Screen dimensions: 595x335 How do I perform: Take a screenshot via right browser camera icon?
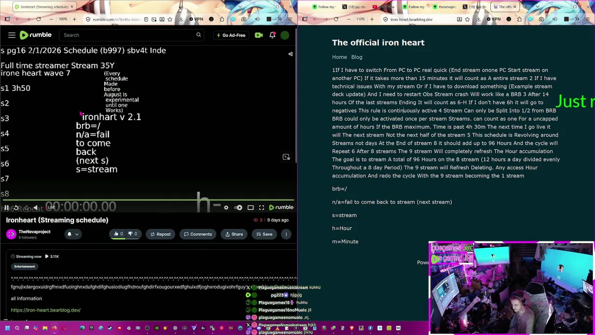(x=541, y=19)
